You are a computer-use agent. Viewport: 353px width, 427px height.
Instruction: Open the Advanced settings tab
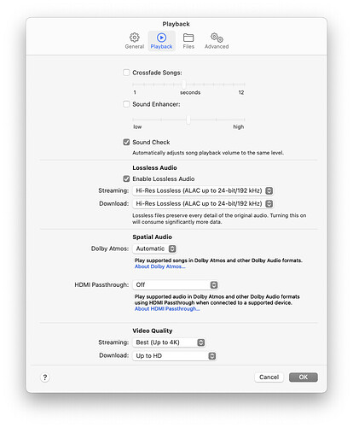[217, 41]
